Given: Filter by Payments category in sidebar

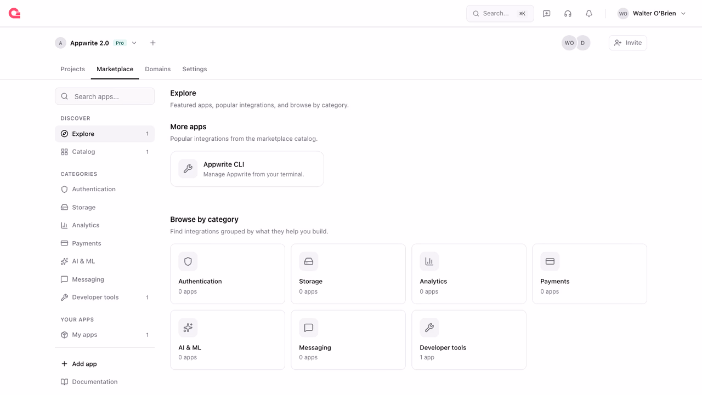Looking at the screenshot, I should [105, 243].
